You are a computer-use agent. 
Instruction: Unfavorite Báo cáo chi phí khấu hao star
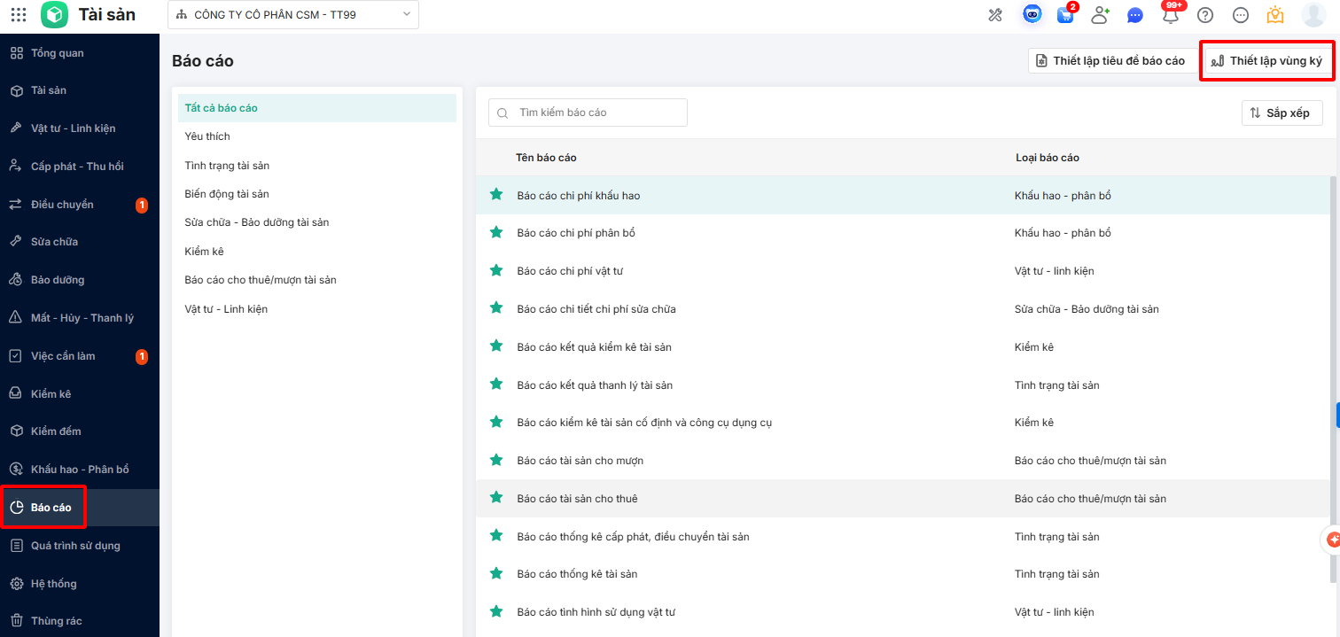[496, 194]
